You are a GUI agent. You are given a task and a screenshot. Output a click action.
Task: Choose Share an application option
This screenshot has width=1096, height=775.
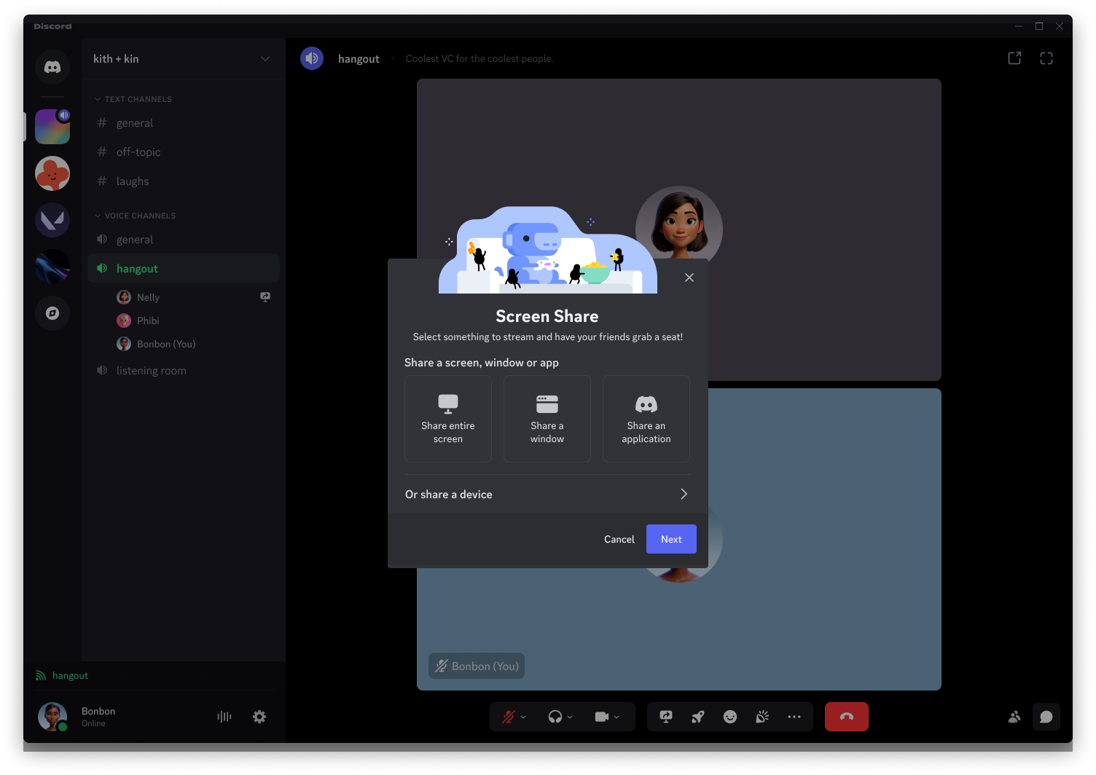646,419
